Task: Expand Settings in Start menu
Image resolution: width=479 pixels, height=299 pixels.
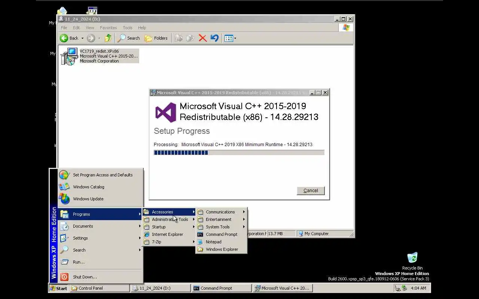Action: (100, 238)
